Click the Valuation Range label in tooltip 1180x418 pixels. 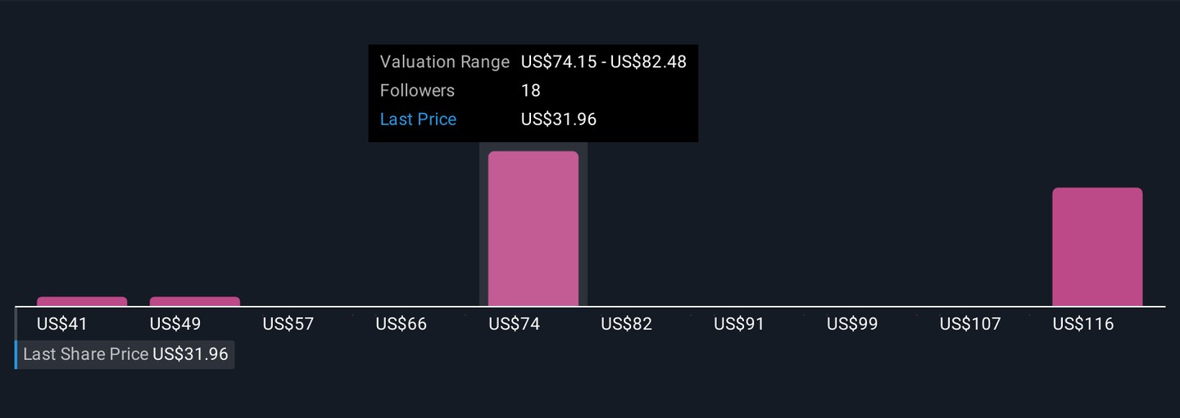(x=444, y=62)
